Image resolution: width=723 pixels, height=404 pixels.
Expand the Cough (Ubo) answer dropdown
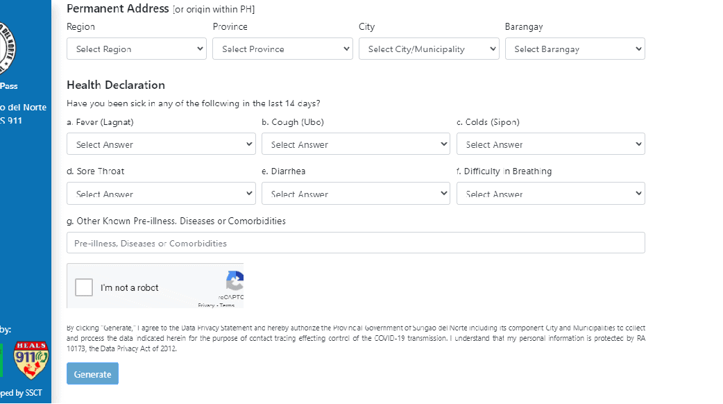[x=356, y=144]
